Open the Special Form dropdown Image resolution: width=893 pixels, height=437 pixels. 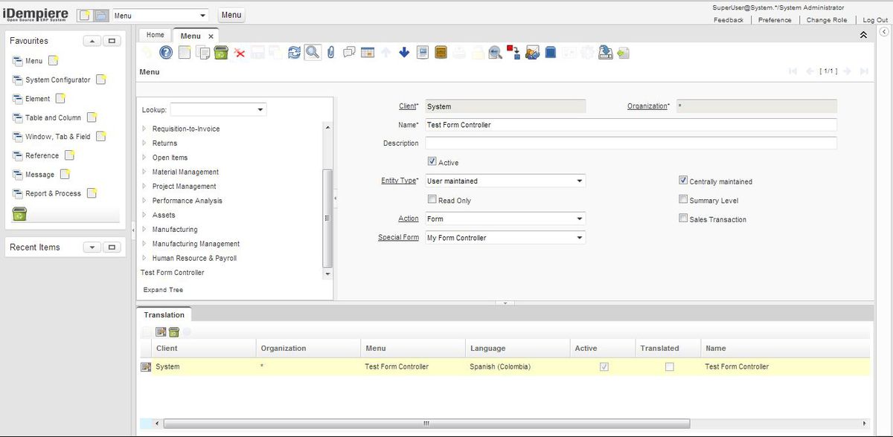tap(580, 238)
